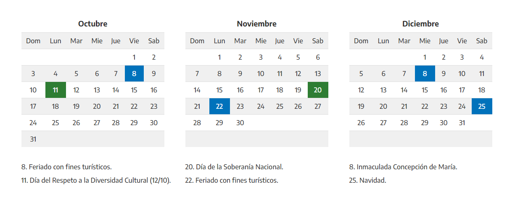Click the Día de la Soberanía Nacional description
515x218 pixels.
tap(234, 167)
